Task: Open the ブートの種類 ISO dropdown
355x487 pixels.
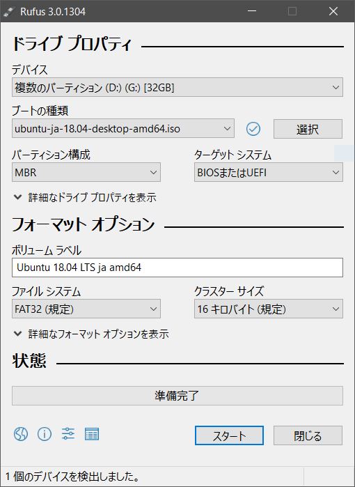Action: point(123,128)
